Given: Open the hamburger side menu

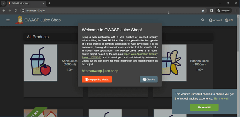Looking at the screenshot, I should click(8, 20).
